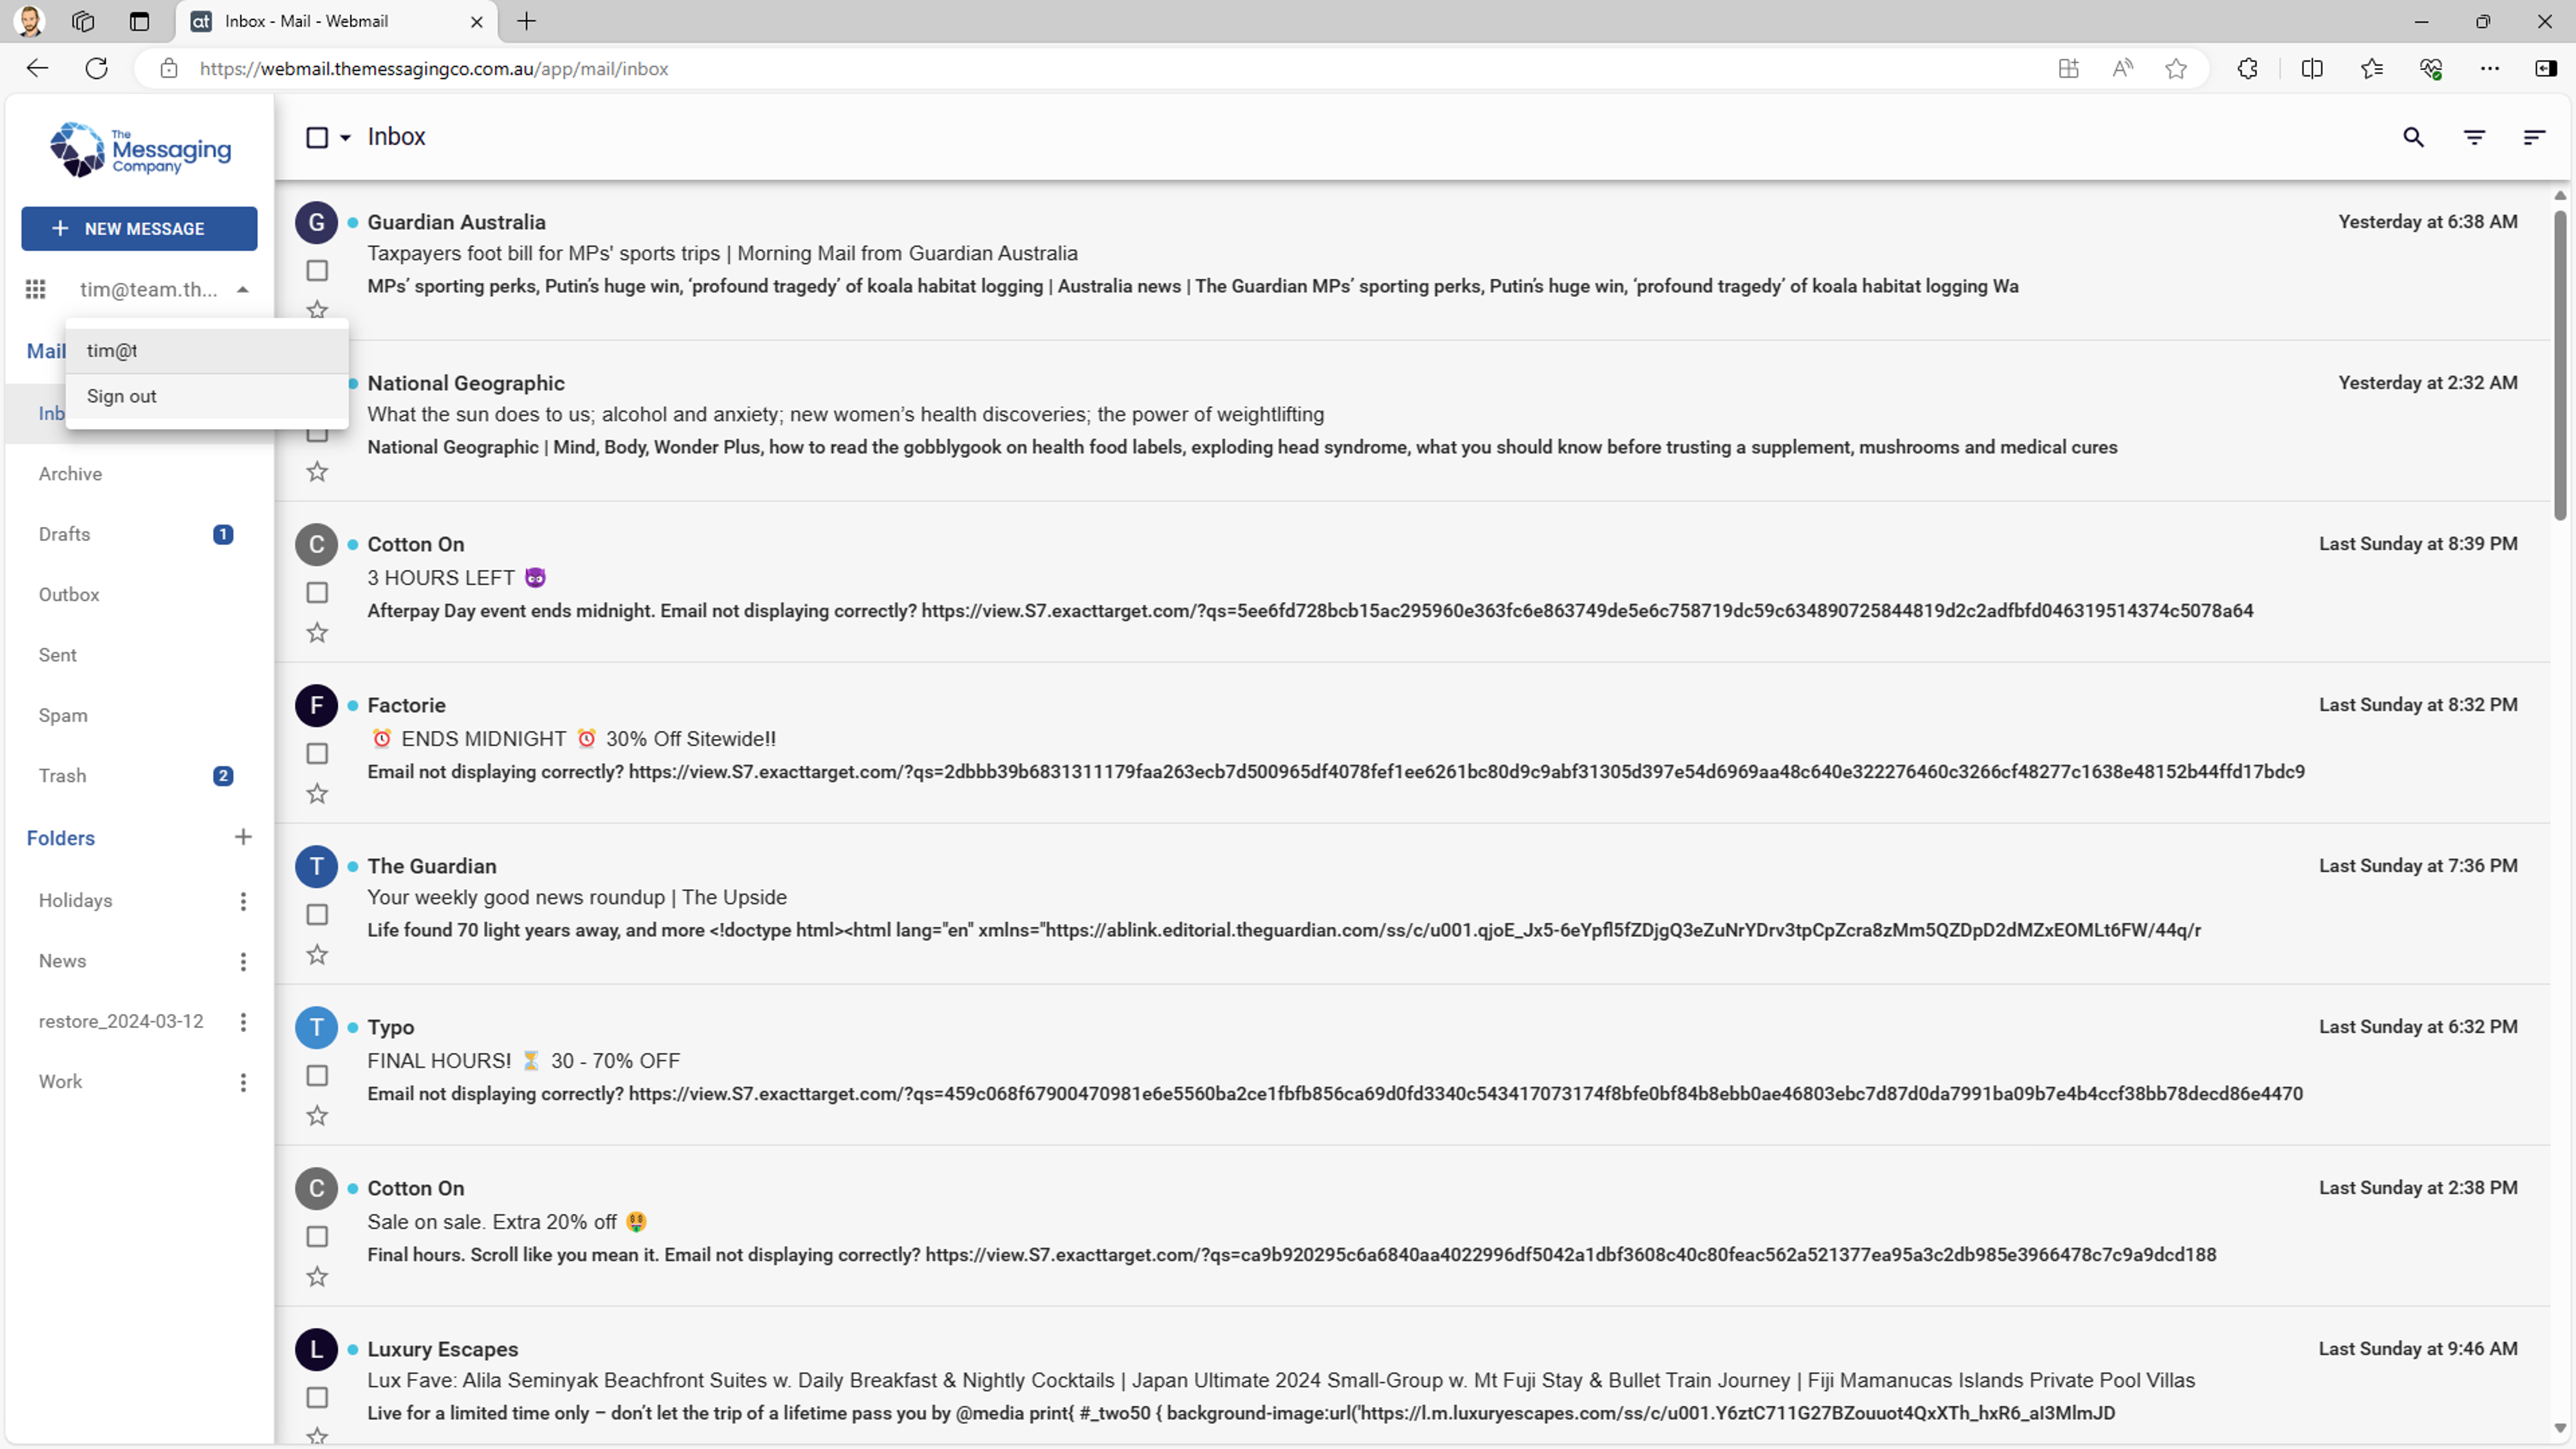Open the browser profile avatar
Image resolution: width=2576 pixels, height=1449 pixels.
click(x=29, y=21)
